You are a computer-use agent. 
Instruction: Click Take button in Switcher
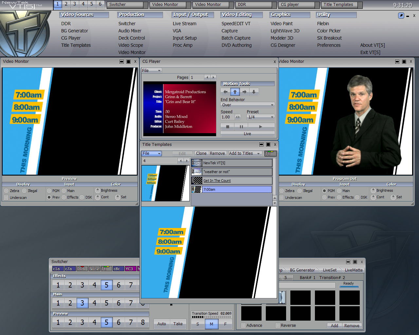coord(178,324)
